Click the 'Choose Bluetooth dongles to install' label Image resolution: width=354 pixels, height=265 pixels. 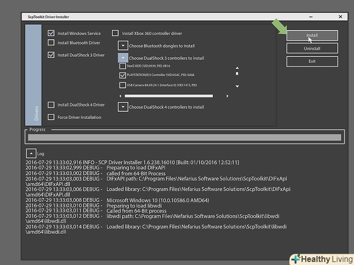tap(161, 46)
